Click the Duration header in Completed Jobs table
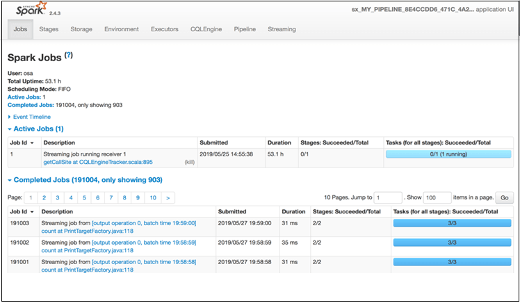Screen dimensions: 520x303 [x=293, y=212]
